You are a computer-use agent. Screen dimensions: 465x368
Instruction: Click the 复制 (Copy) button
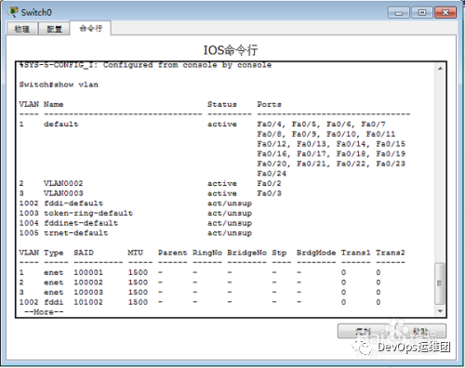[x=364, y=331]
